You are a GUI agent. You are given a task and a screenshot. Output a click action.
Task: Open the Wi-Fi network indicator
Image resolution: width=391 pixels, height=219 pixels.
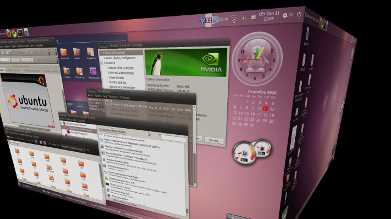point(234,19)
